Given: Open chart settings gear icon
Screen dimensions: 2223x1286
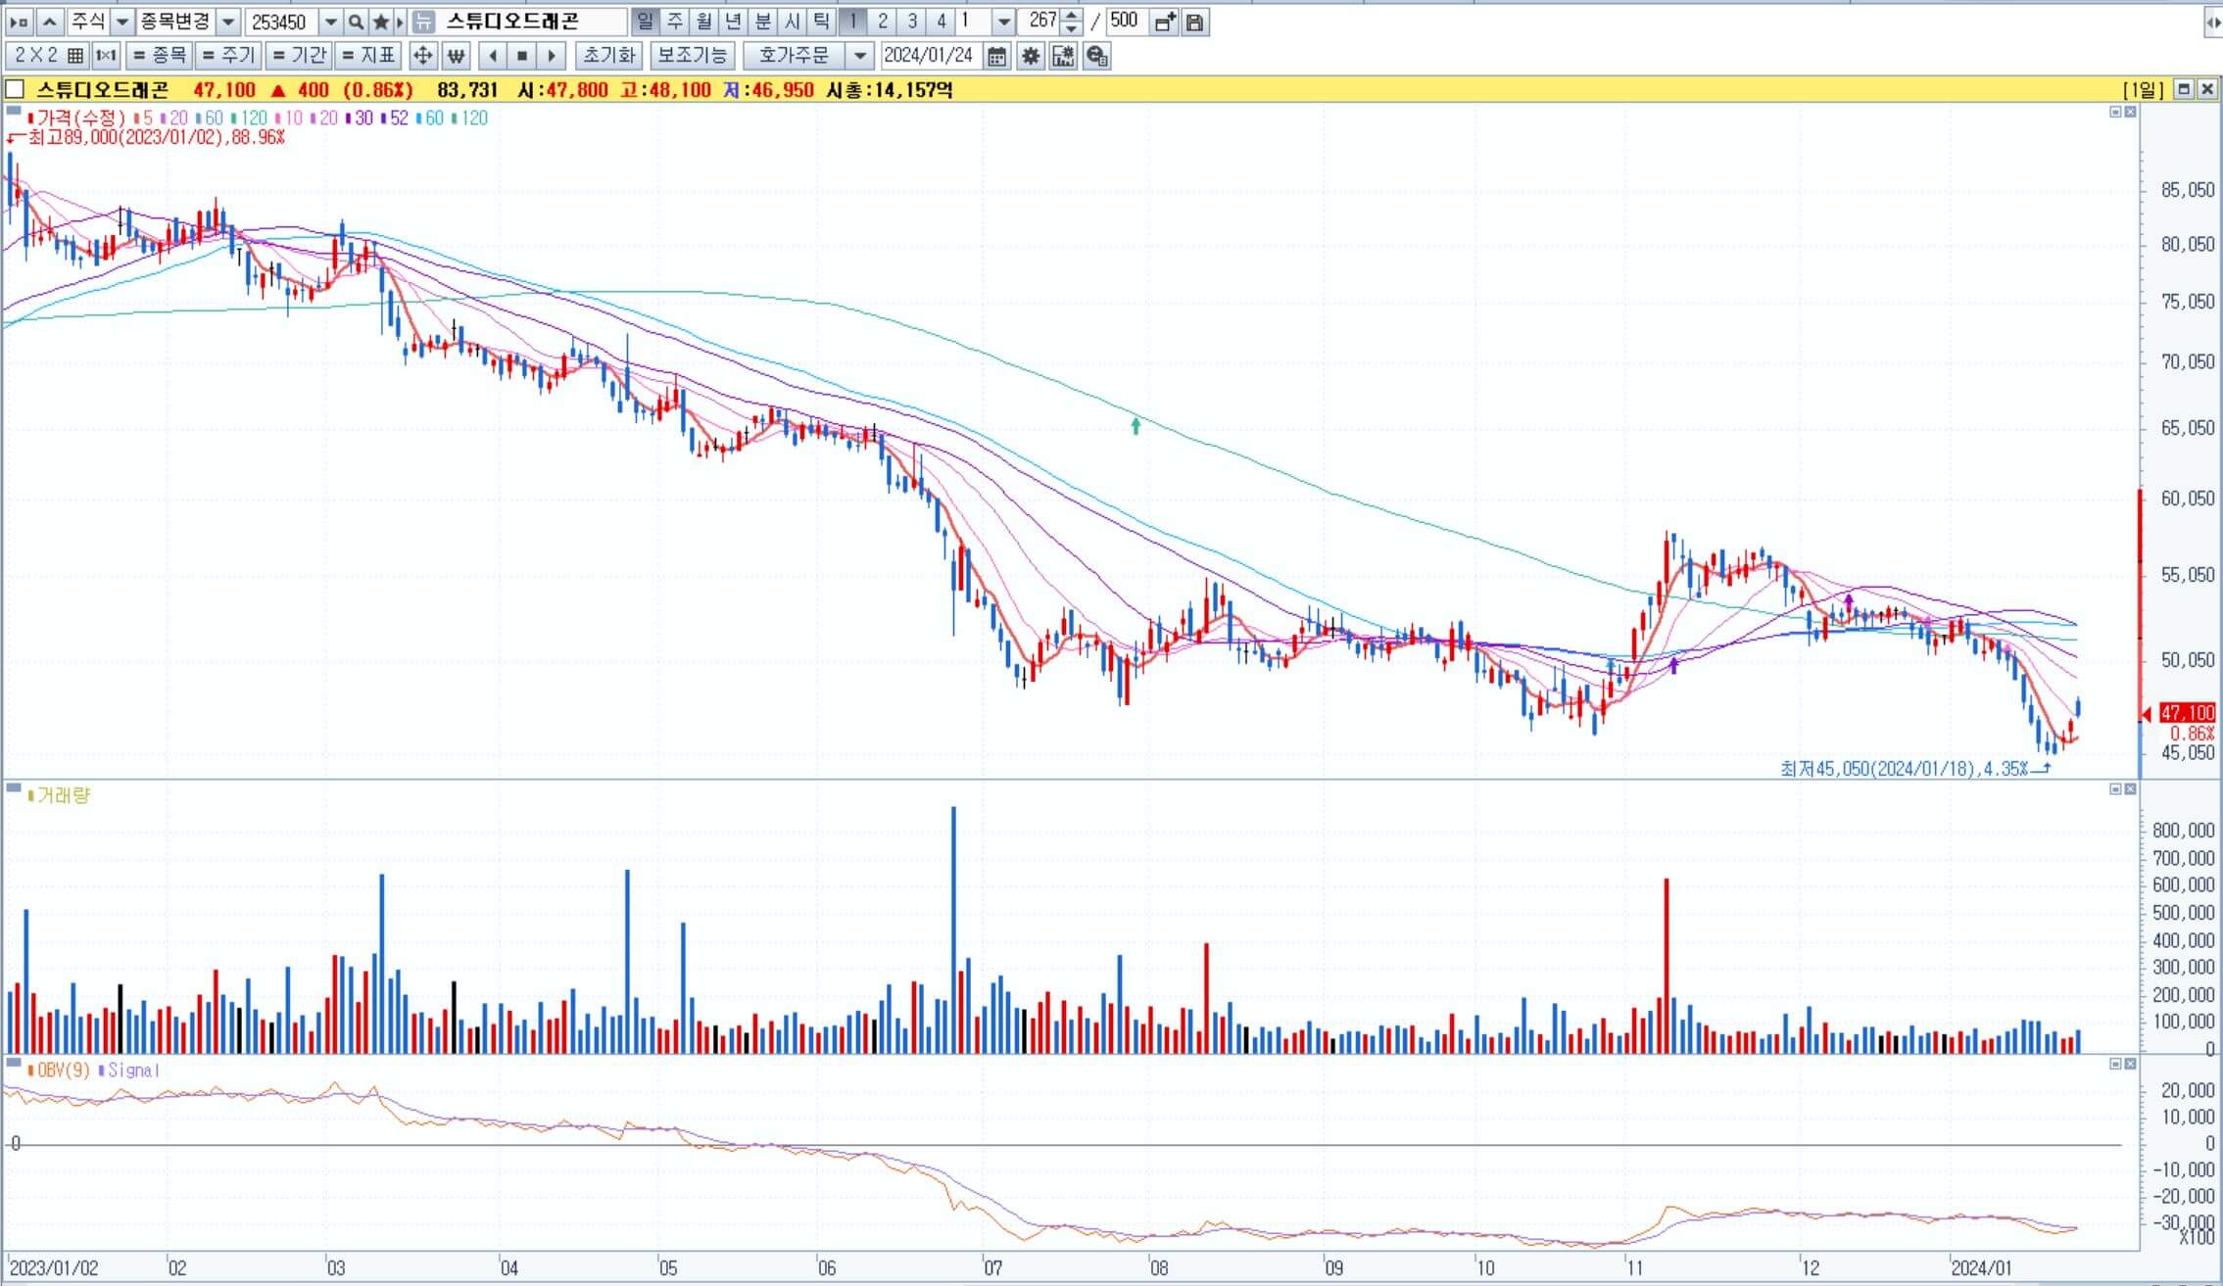Looking at the screenshot, I should point(1030,56).
